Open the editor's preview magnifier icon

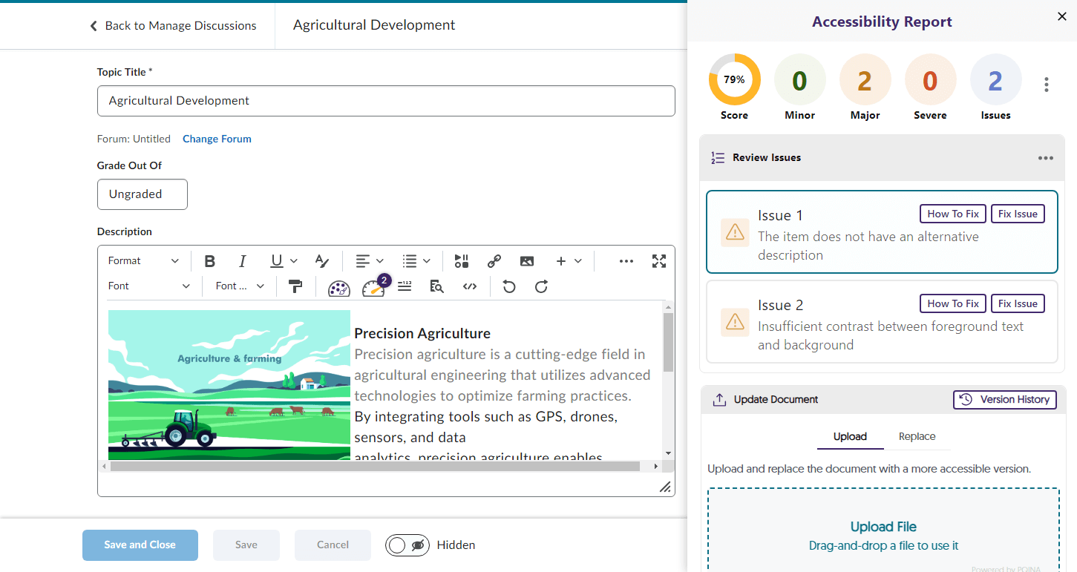click(x=437, y=286)
